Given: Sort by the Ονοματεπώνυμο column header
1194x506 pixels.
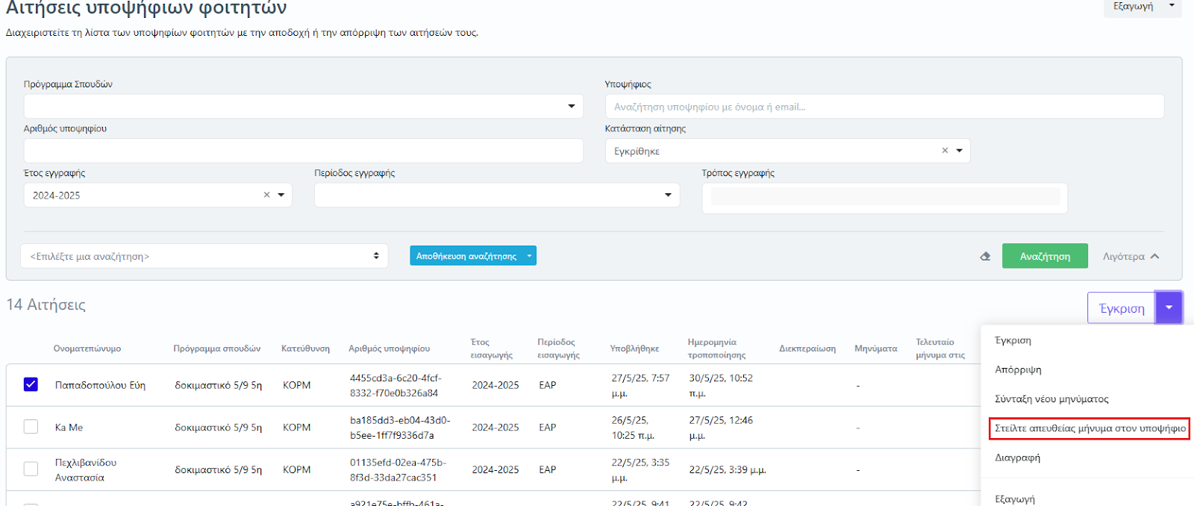Looking at the screenshot, I should [87, 349].
